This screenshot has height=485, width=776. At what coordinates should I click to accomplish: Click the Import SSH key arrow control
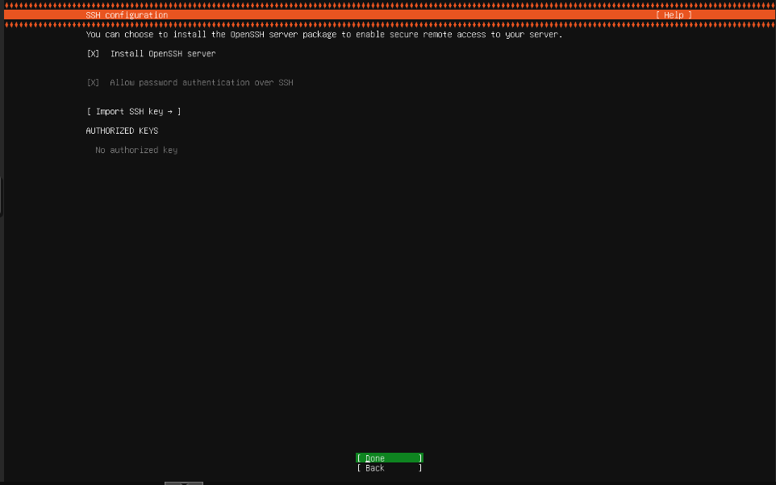[x=170, y=111]
